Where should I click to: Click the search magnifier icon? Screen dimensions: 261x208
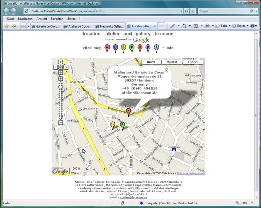point(251,11)
